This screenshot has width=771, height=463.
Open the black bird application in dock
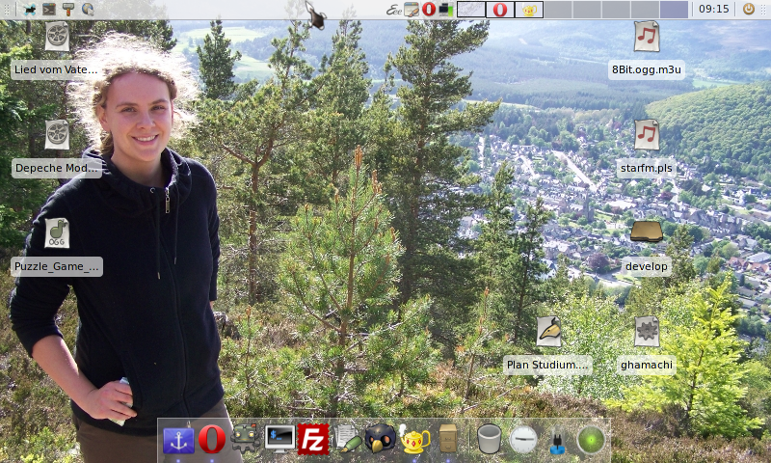381,440
